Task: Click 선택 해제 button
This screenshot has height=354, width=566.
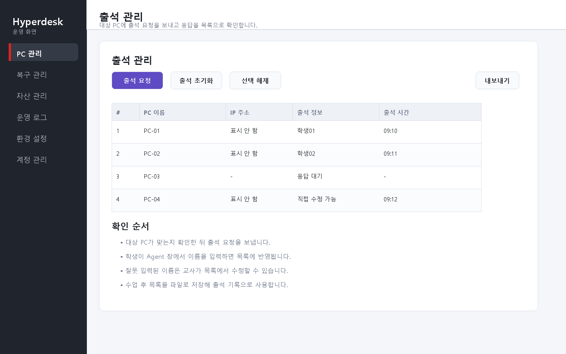Action: (x=255, y=81)
